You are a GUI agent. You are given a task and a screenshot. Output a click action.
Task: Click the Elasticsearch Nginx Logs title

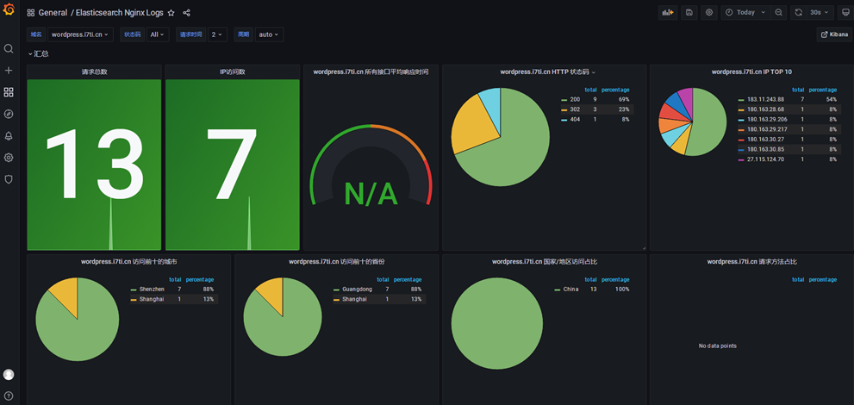point(119,13)
